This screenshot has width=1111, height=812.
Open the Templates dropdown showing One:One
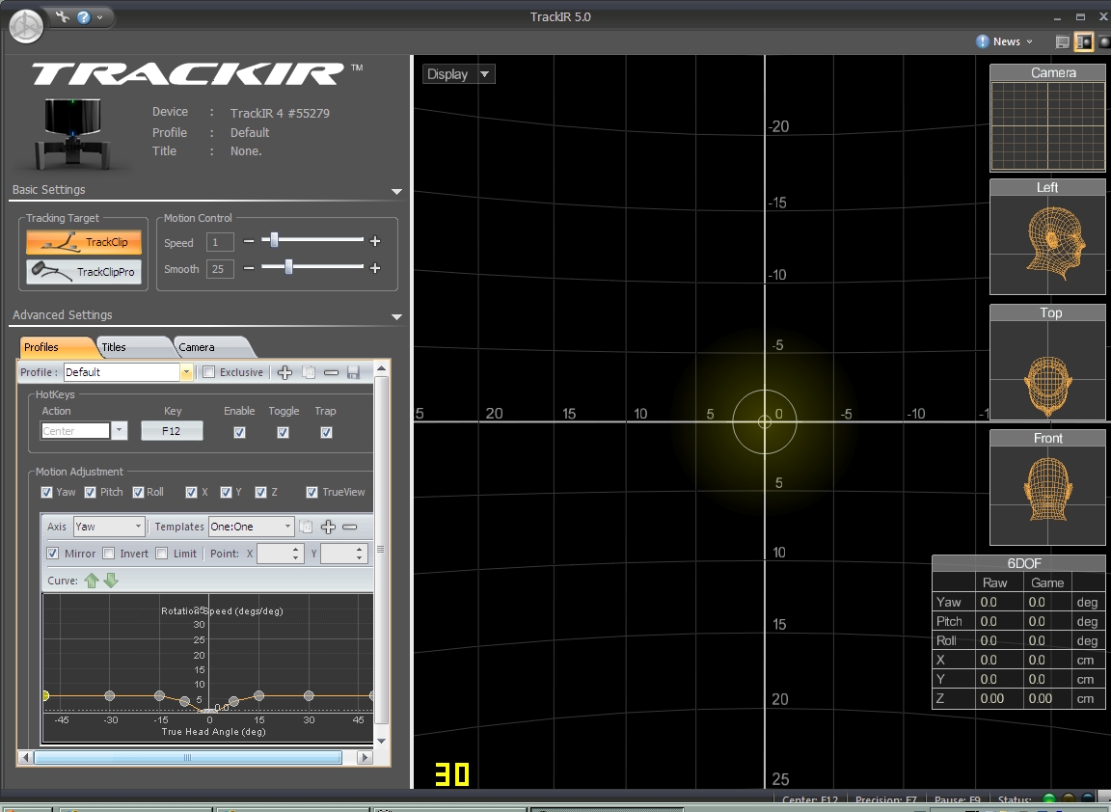[251, 527]
